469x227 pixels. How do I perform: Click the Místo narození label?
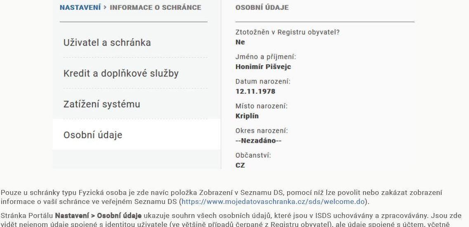pos(262,106)
